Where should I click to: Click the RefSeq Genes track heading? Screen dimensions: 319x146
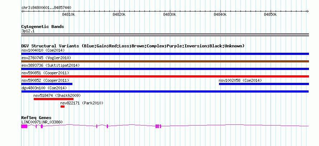pyautogui.click(x=36, y=118)
